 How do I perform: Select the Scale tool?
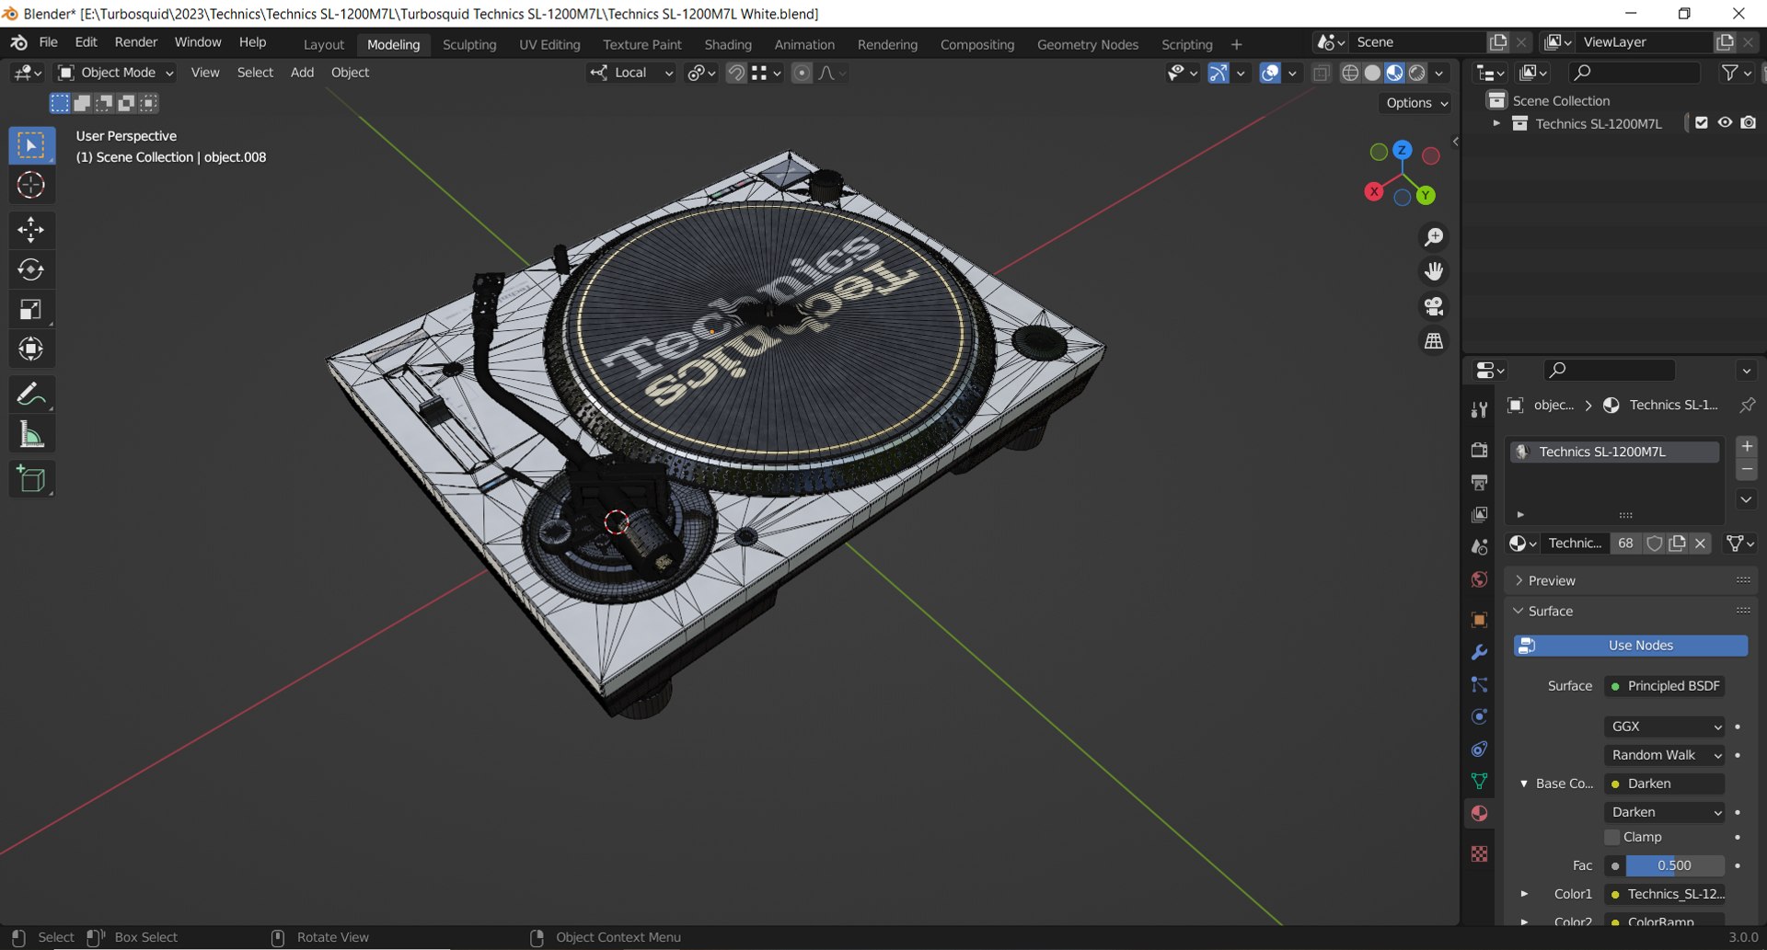pos(31,310)
